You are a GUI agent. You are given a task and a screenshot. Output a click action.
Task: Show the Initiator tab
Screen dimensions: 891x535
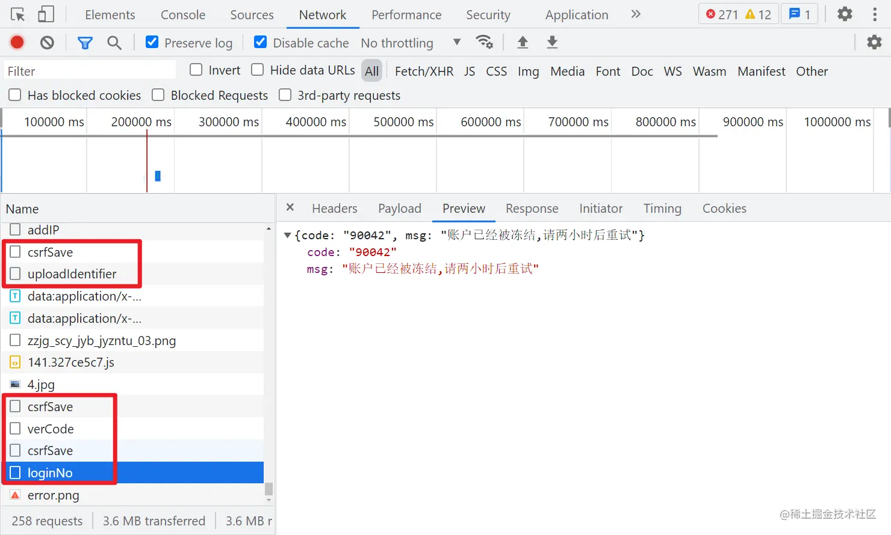click(x=601, y=209)
